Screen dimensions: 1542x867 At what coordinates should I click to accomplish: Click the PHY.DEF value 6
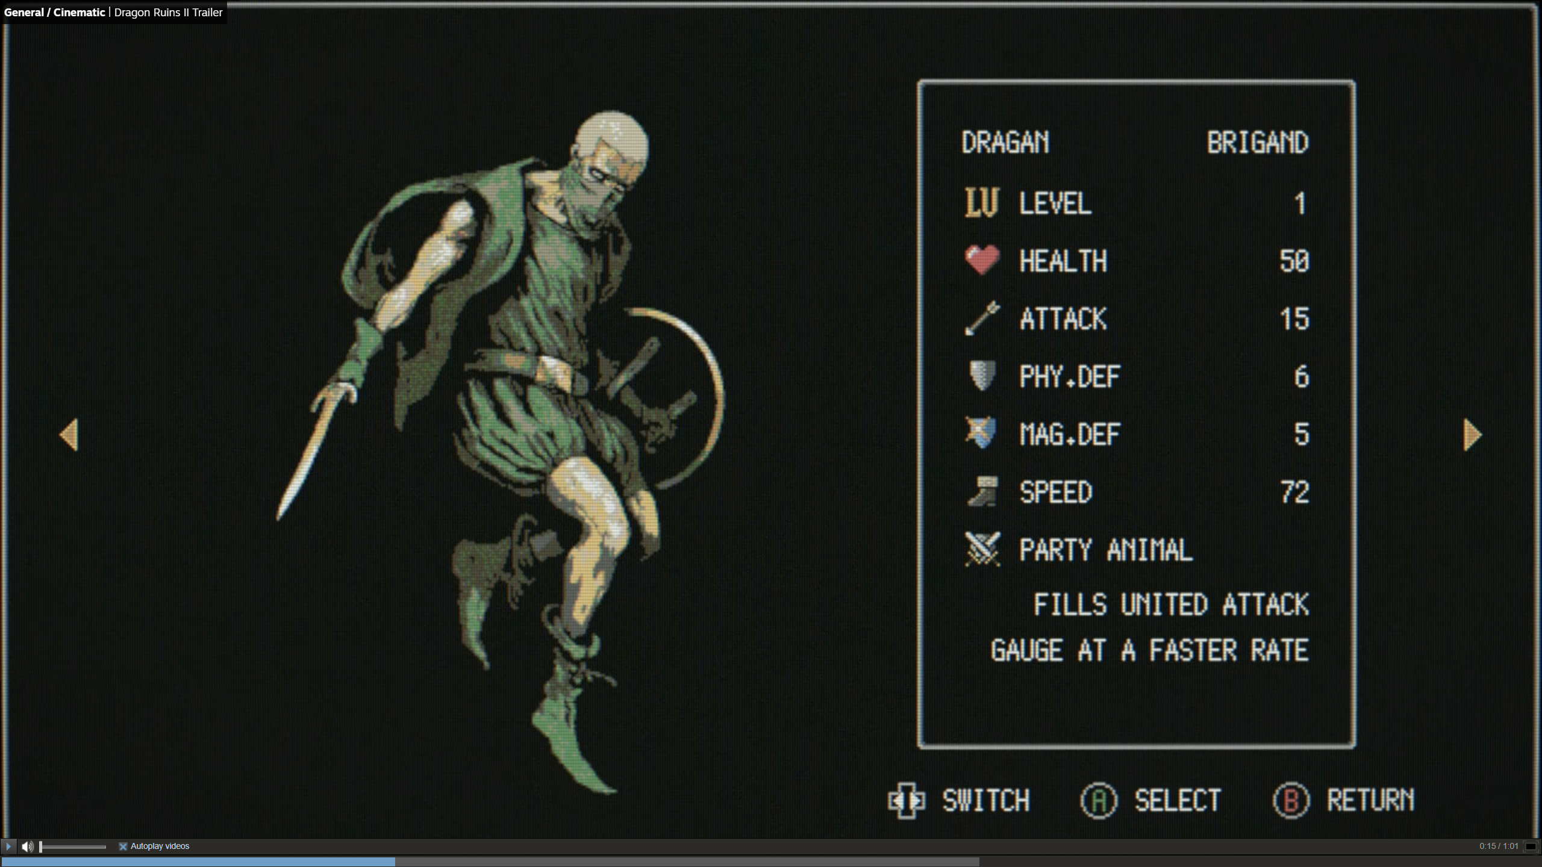click(x=1302, y=376)
